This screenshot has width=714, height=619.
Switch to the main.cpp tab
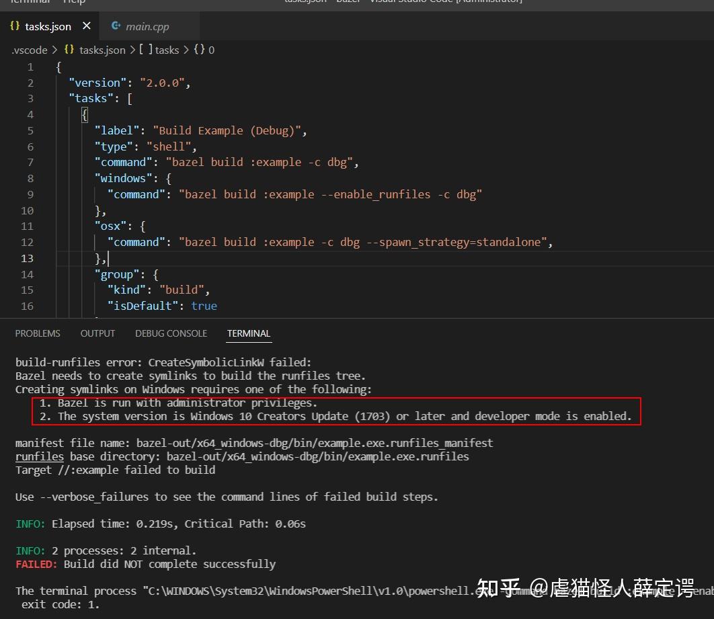point(145,26)
